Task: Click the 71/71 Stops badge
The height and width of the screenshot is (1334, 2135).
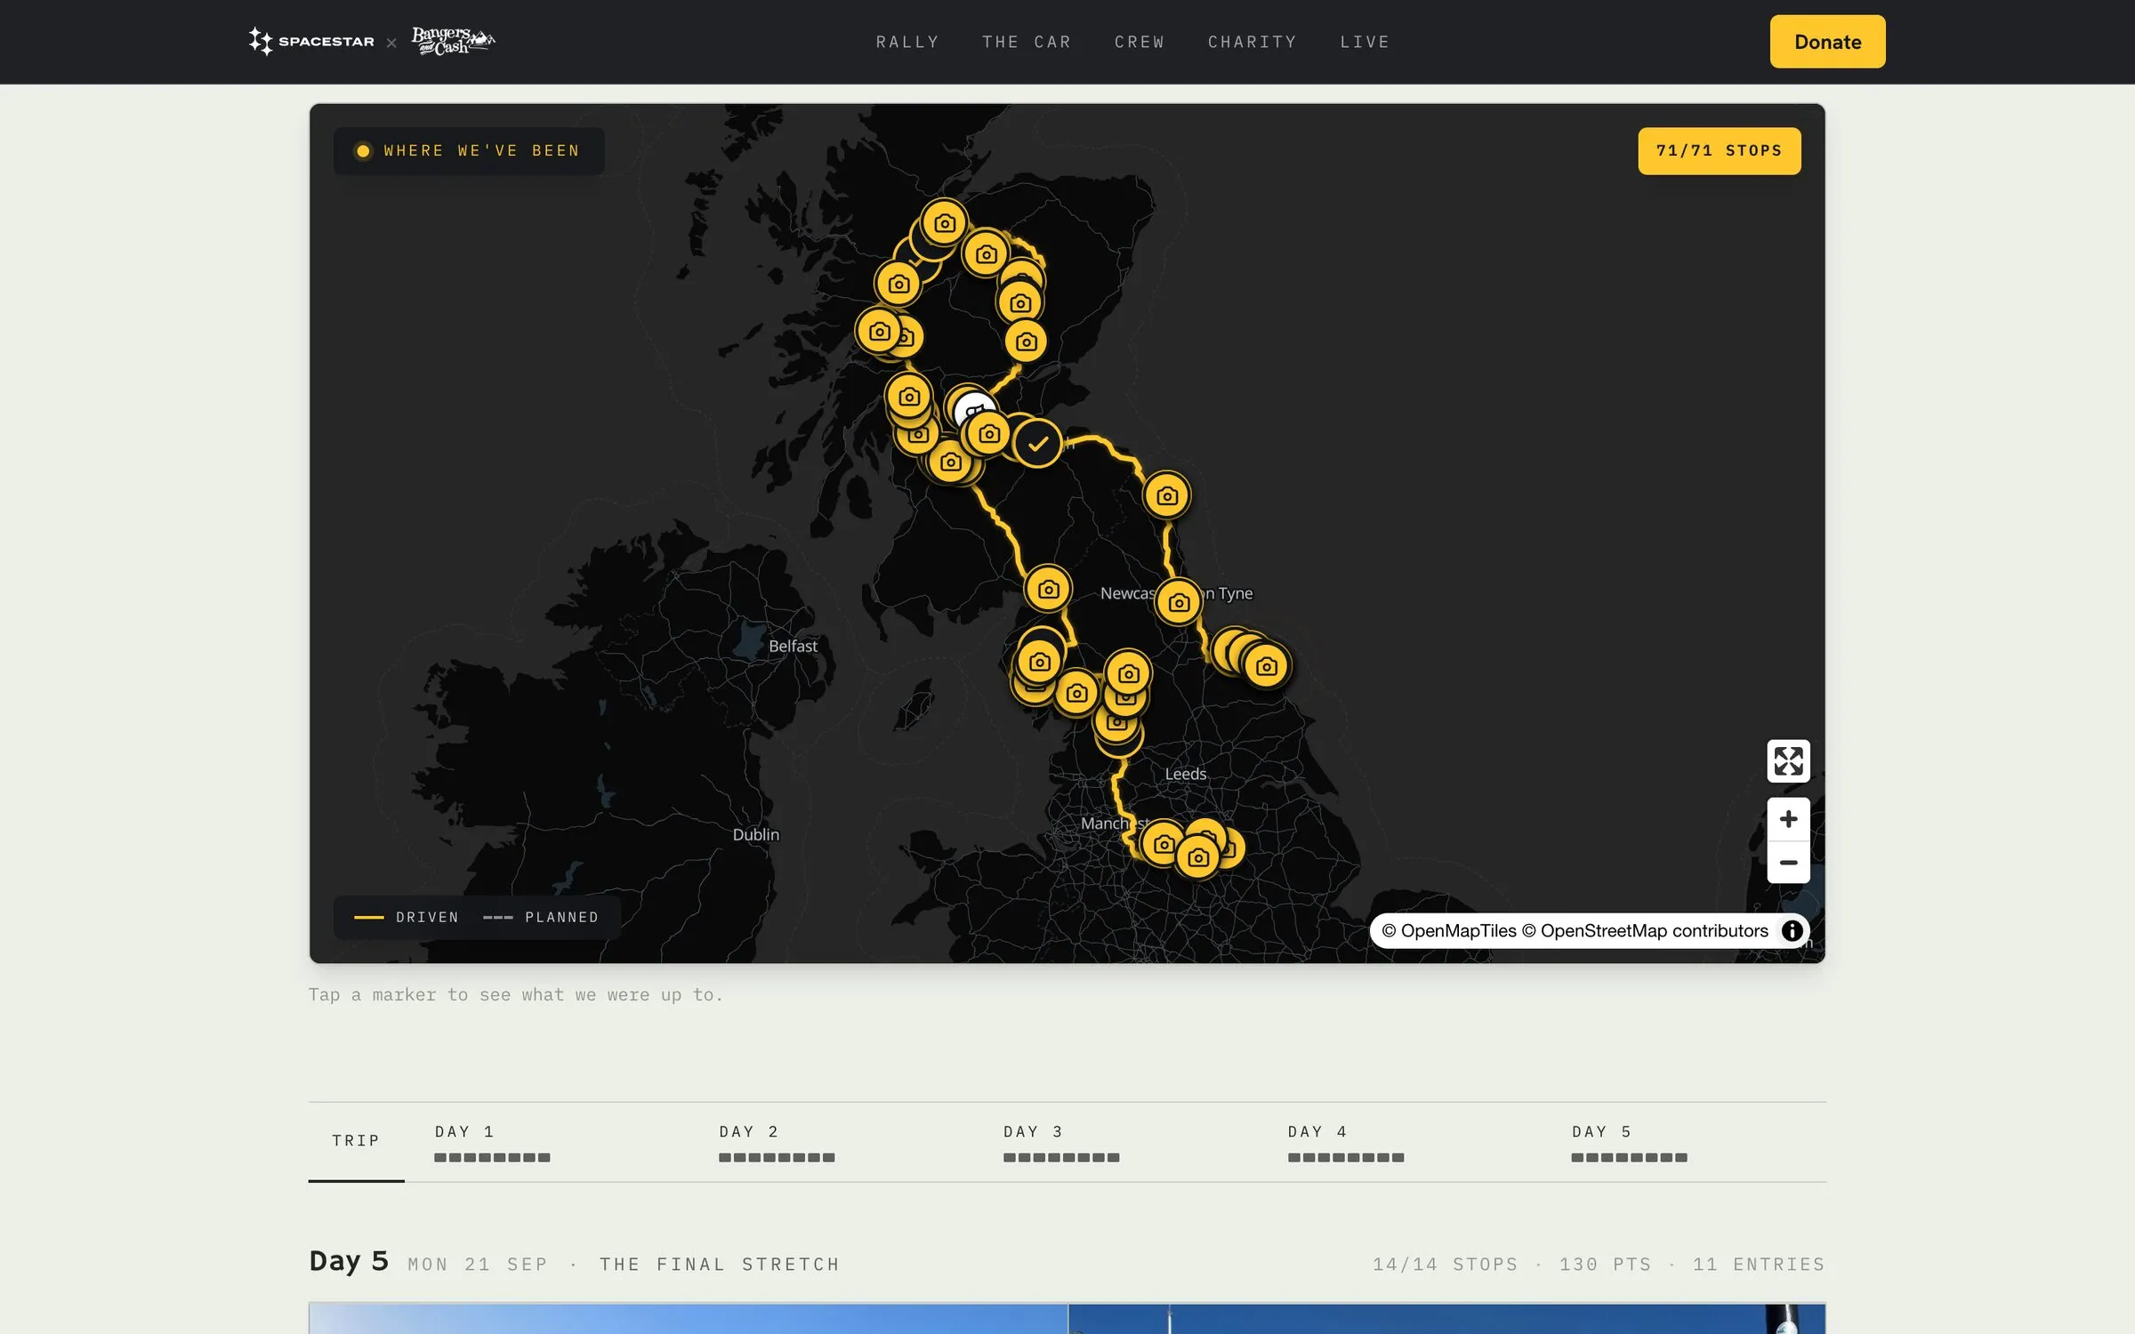Action: tap(1719, 151)
